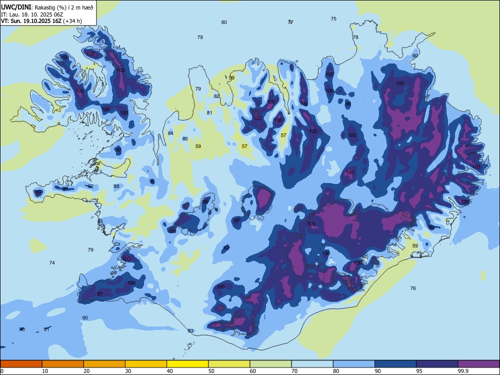Click the '0' tick label on the legend
This screenshot has width=500, height=375.
click(2, 371)
